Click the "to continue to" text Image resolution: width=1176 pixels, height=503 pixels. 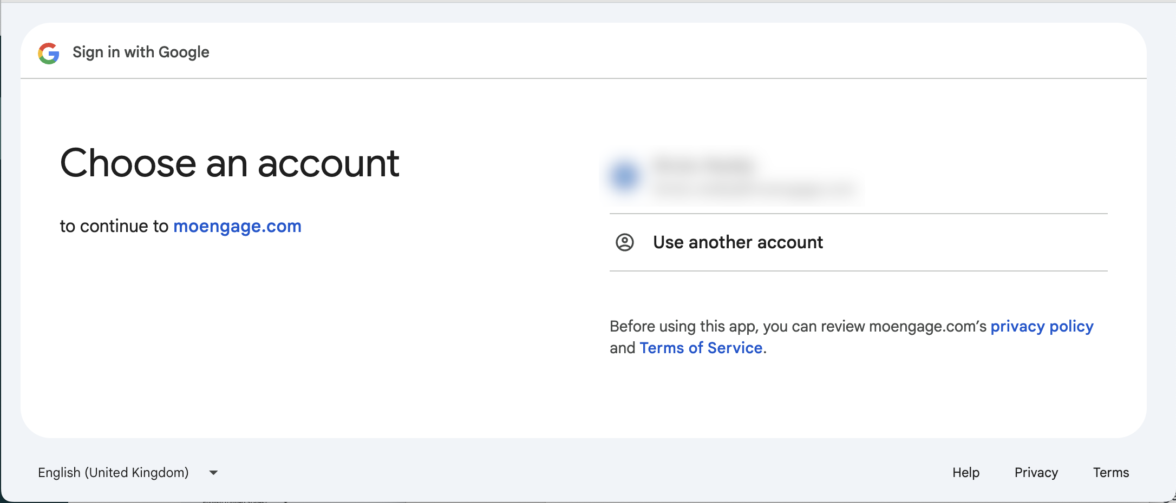[114, 226]
